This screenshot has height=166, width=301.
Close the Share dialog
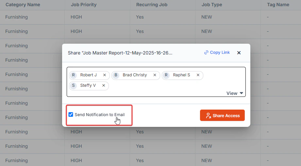(239, 53)
